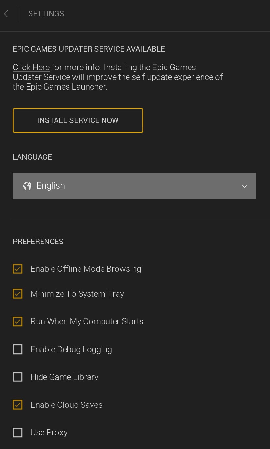The height and width of the screenshot is (449, 270).
Task: Click the 'Minimize To System Tray' label text
Action: pyautogui.click(x=77, y=294)
